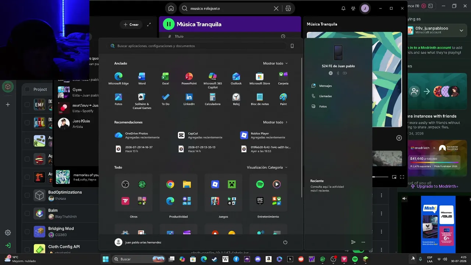Screen dimensions: 471x265
Task: Launch Epic Games from Entretenimiento category
Action: pos(260,201)
